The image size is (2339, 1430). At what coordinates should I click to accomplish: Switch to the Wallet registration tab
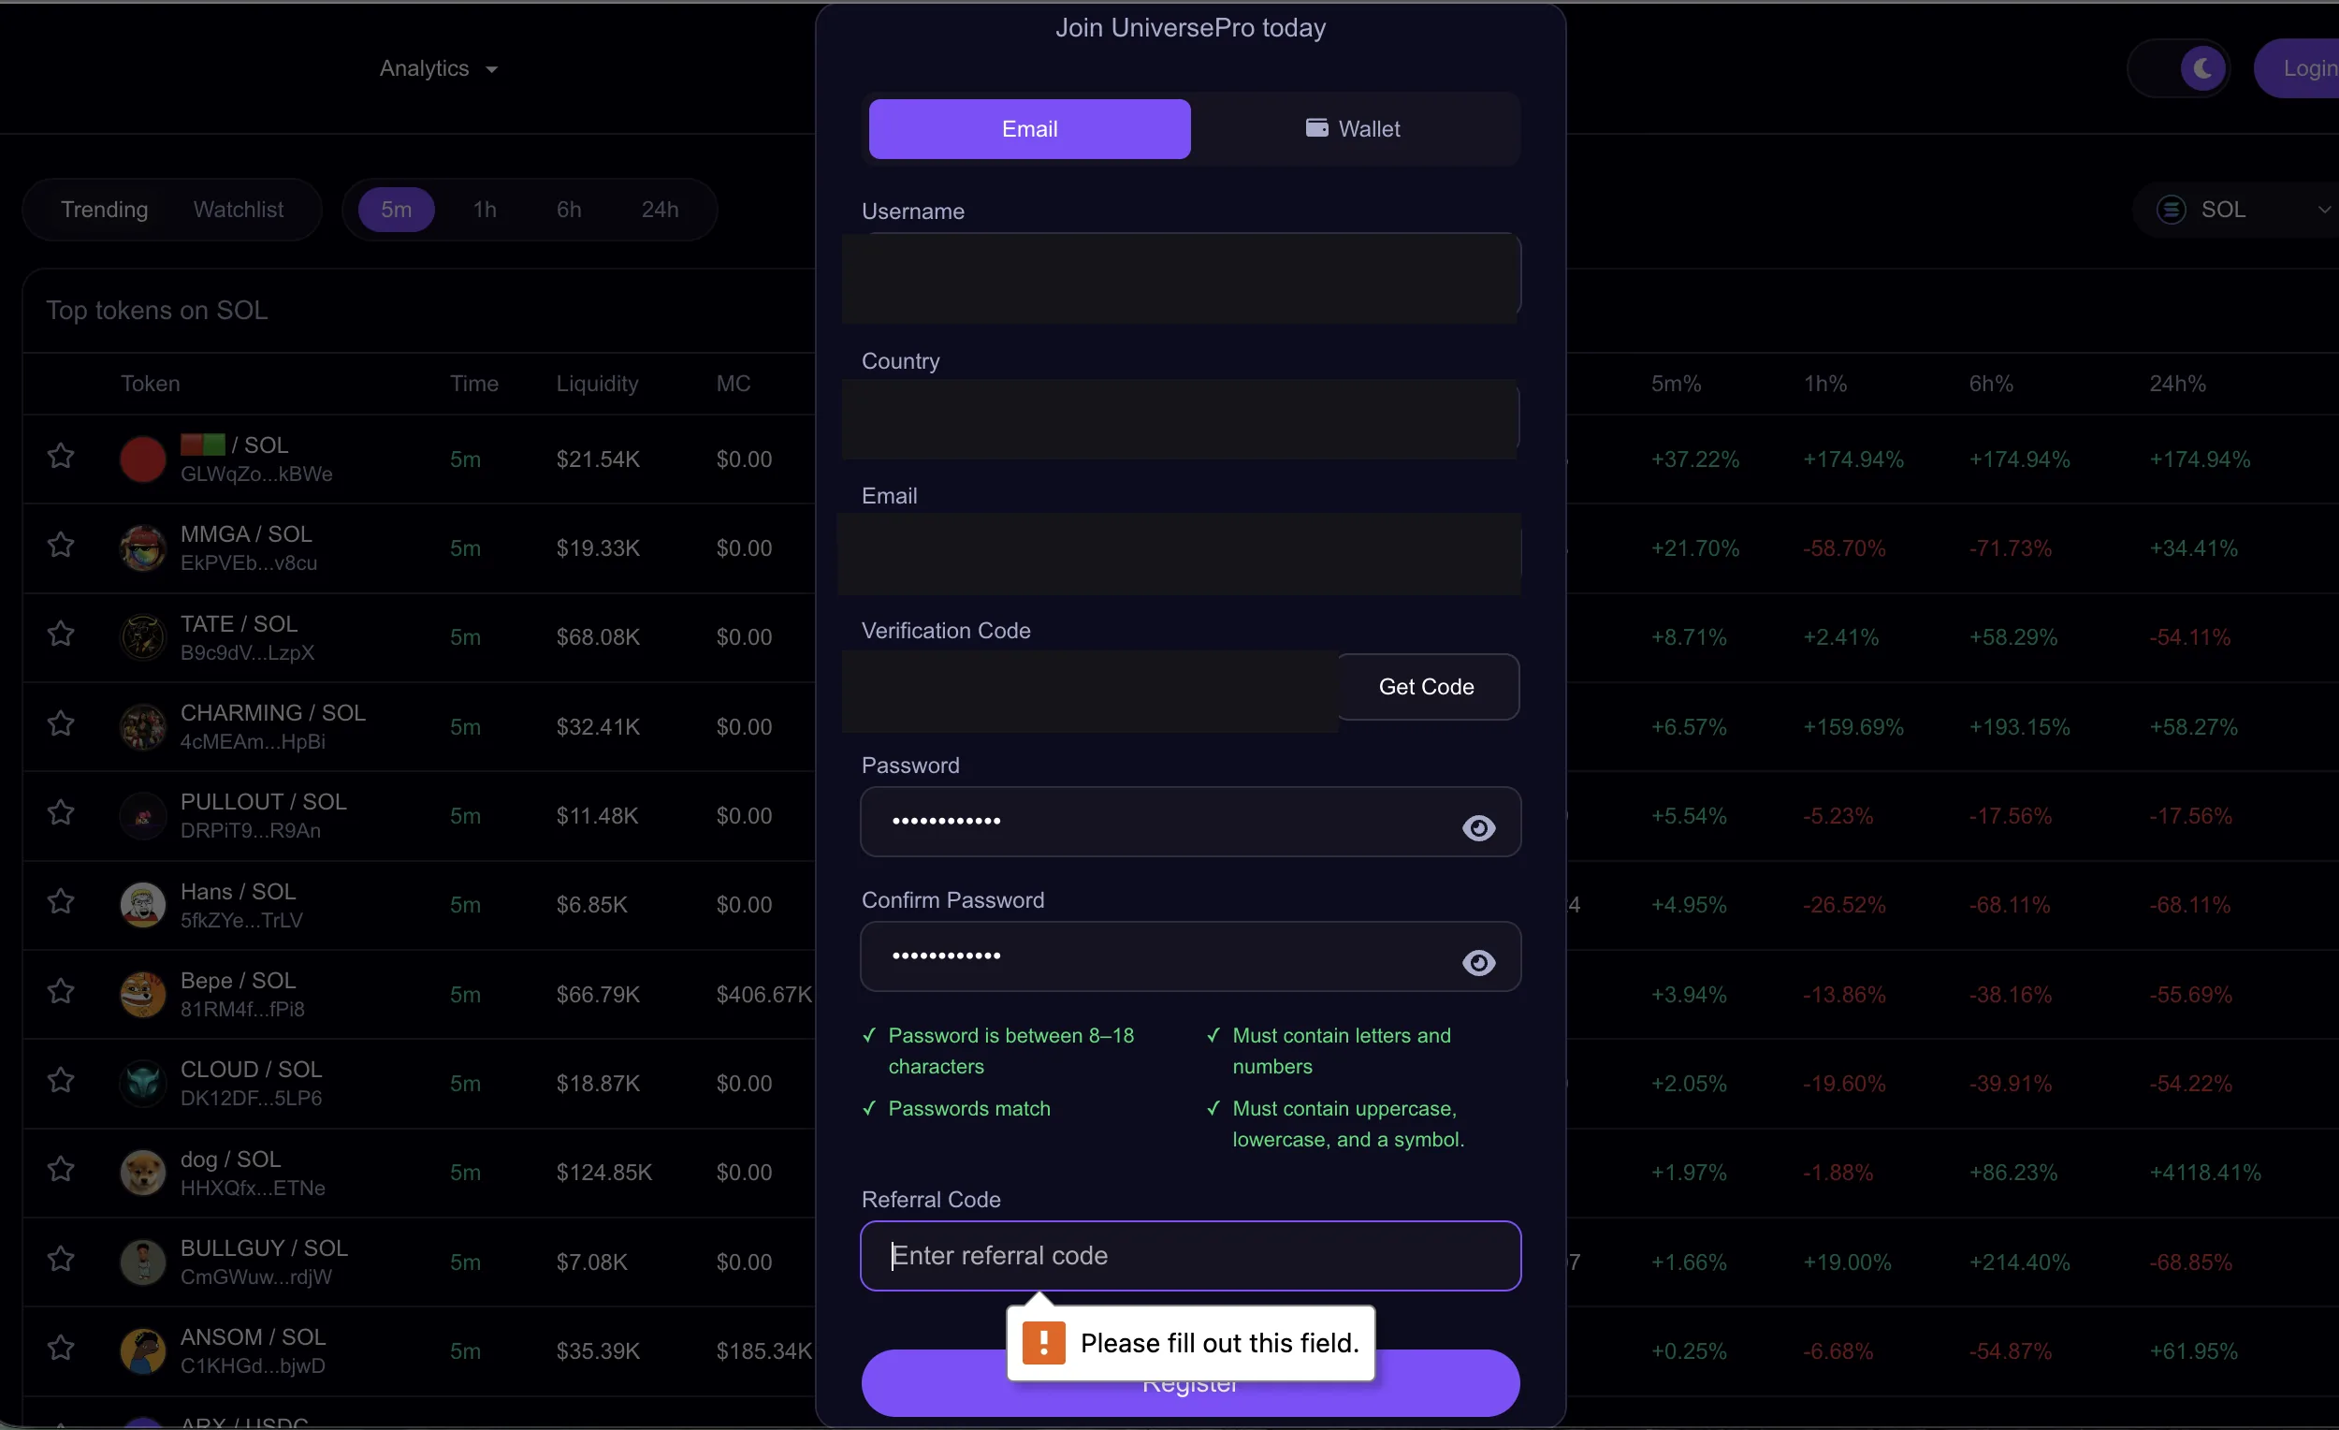pyautogui.click(x=1353, y=129)
